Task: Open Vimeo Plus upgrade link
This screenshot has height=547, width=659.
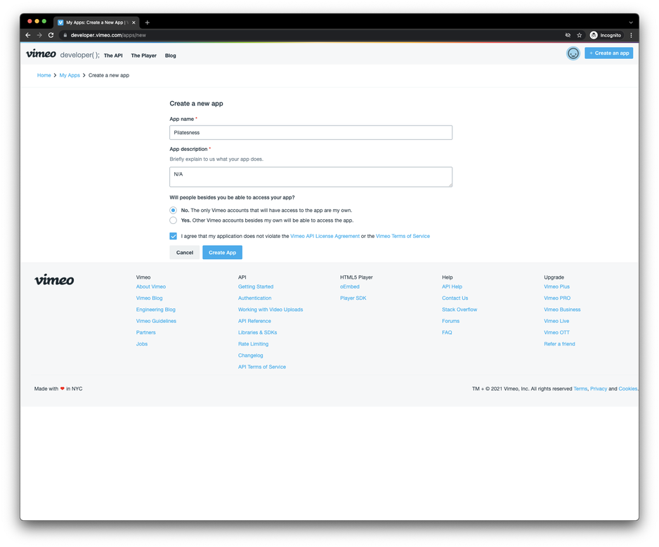Action: (x=556, y=286)
